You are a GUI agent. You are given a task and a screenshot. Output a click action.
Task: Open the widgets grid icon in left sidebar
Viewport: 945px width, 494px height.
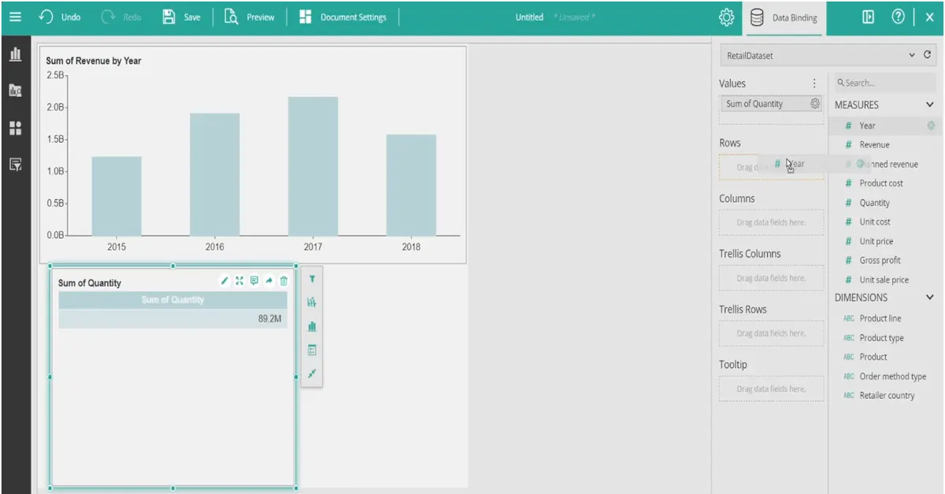point(15,128)
